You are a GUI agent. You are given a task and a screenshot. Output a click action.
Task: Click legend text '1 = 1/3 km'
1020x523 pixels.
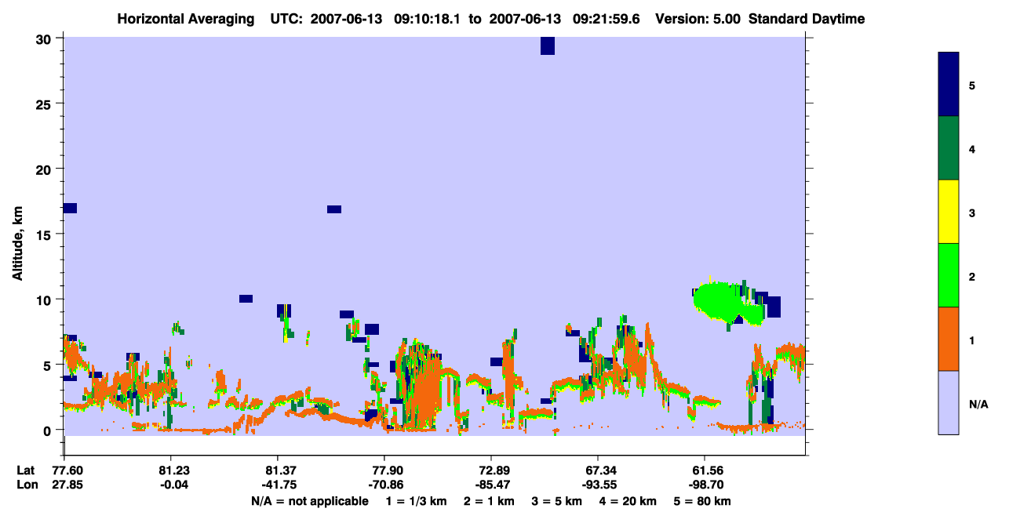pyautogui.click(x=416, y=501)
